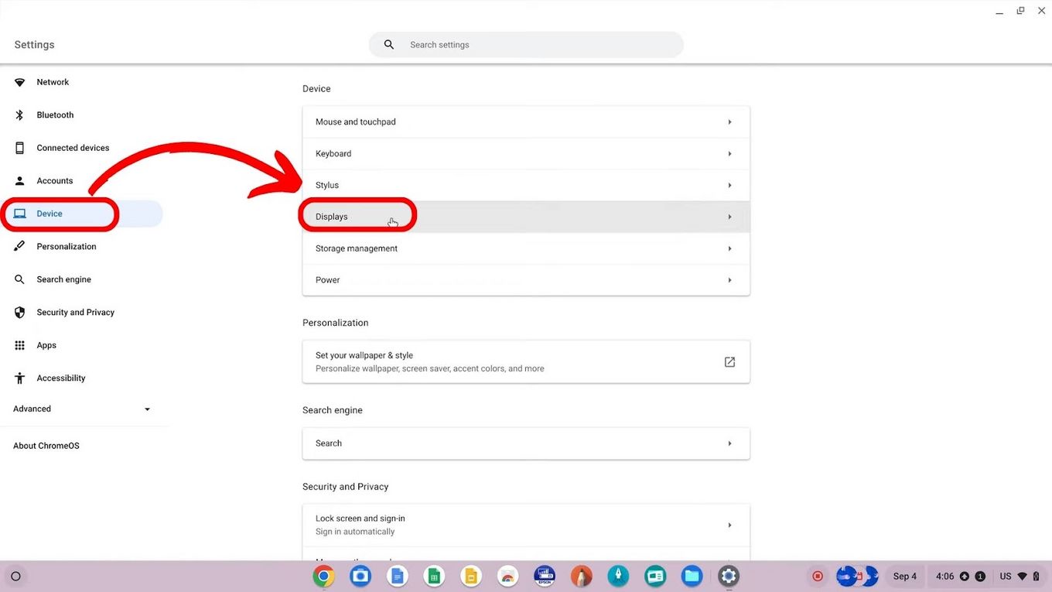Open the Files app from the shelf
The width and height of the screenshot is (1052, 592).
tap(692, 576)
